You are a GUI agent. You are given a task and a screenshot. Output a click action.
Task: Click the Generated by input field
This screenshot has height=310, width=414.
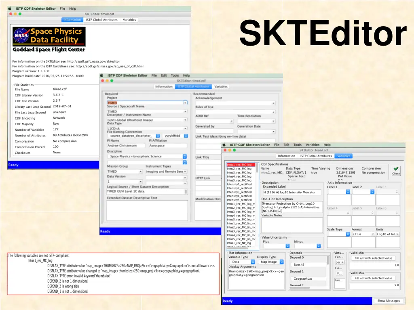[x=214, y=131]
